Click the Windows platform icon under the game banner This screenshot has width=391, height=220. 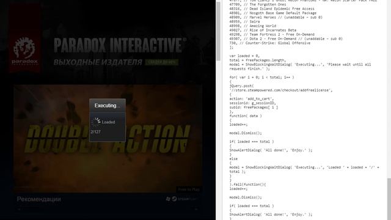pyautogui.click(x=169, y=199)
